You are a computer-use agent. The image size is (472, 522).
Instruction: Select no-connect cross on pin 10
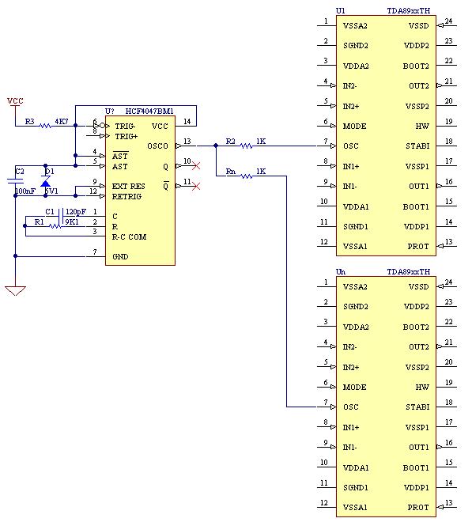click(196, 165)
